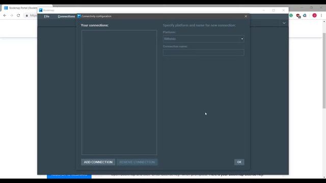
Task: Click the REMOVE CONNECTION button
Action: click(137, 162)
